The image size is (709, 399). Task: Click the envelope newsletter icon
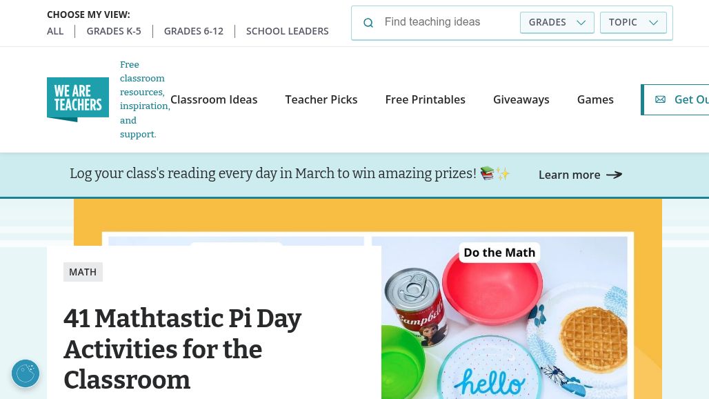660,99
